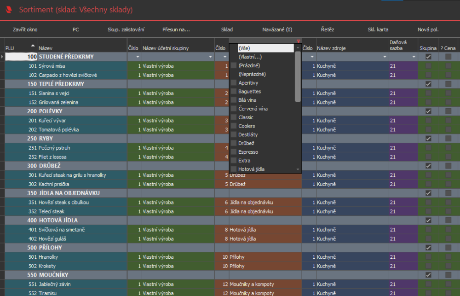Click the red app logo beside Sortiment title
The width and height of the screenshot is (460, 296).
coord(9,10)
